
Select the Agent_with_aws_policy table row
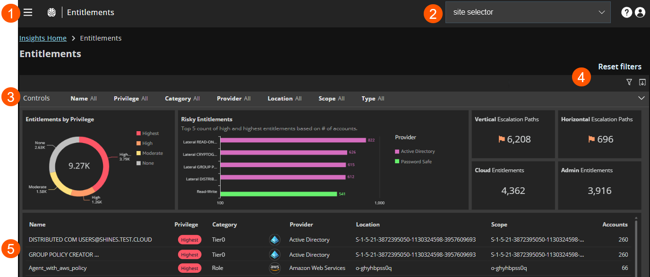pos(58,268)
